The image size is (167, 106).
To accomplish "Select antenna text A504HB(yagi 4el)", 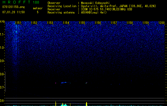I will 94,12.
